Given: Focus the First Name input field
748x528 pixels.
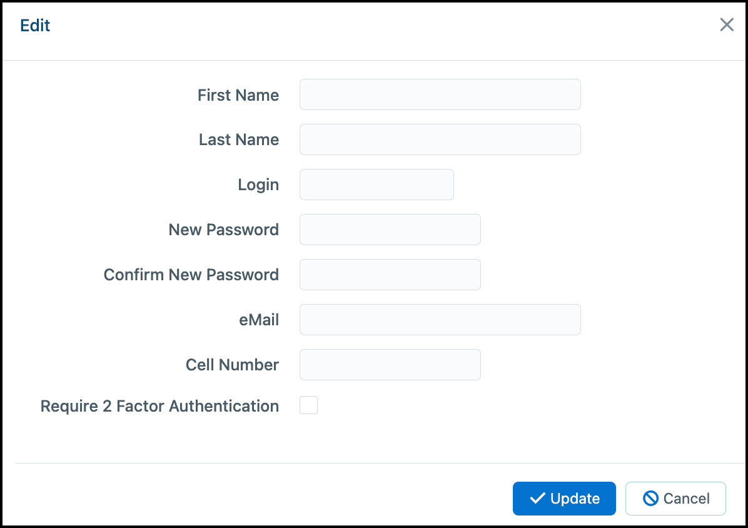Looking at the screenshot, I should coord(440,94).
